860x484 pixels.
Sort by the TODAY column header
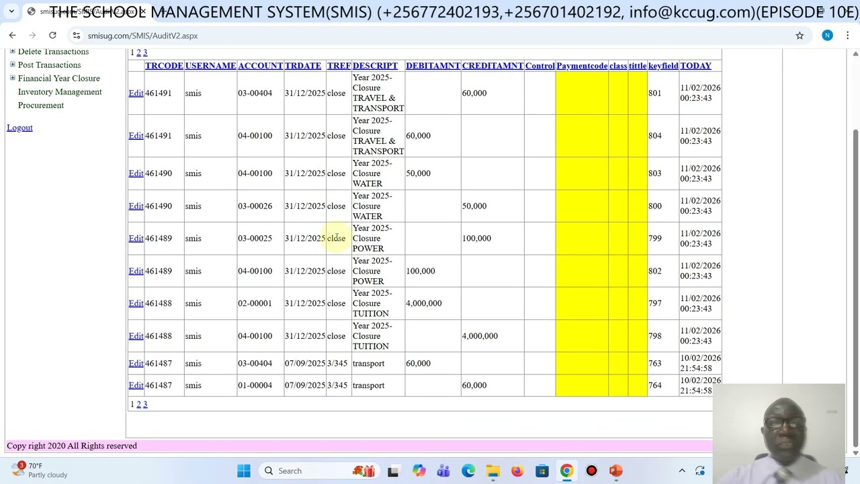(x=695, y=66)
